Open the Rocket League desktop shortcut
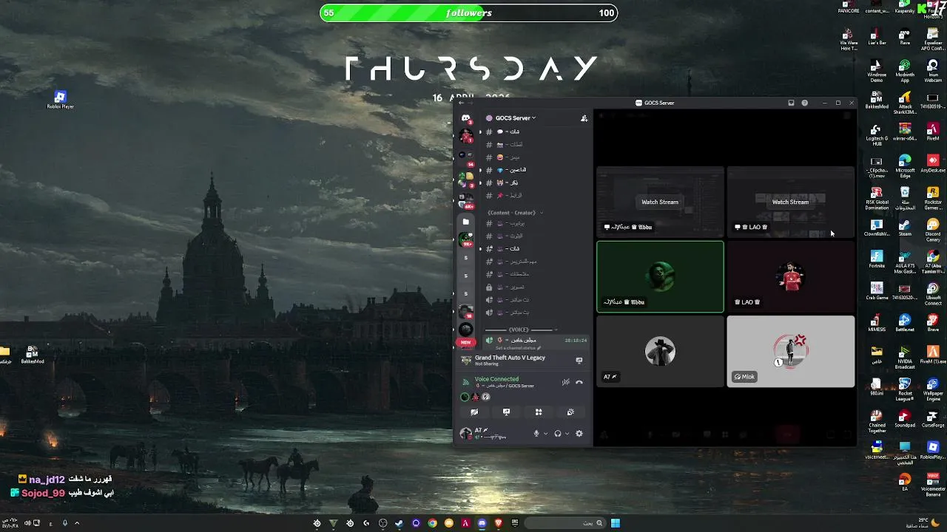 click(x=905, y=388)
